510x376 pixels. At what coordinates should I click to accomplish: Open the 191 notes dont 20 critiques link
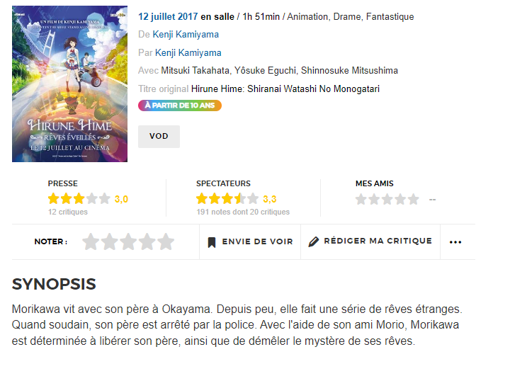pyautogui.click(x=243, y=212)
